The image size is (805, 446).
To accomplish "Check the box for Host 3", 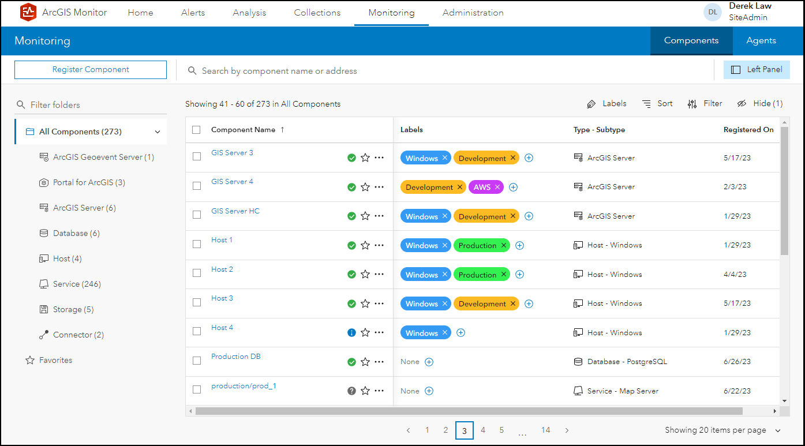I will (197, 302).
